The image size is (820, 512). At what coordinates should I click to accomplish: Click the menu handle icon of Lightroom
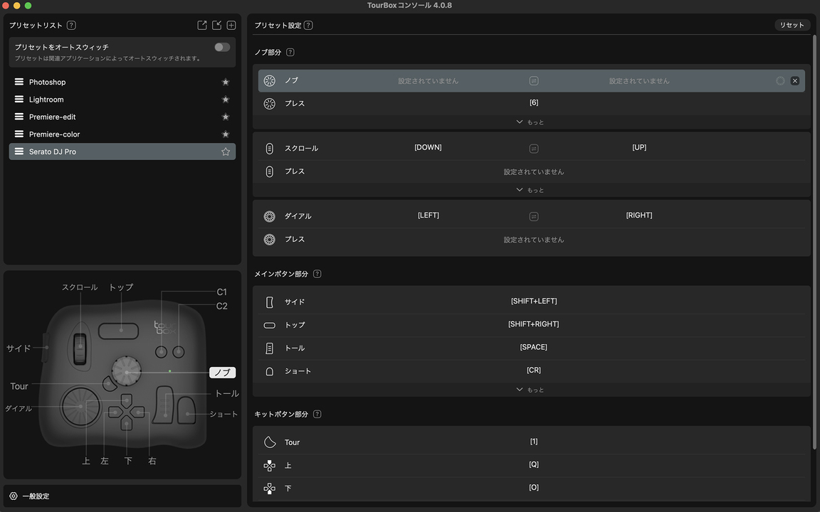pos(19,99)
